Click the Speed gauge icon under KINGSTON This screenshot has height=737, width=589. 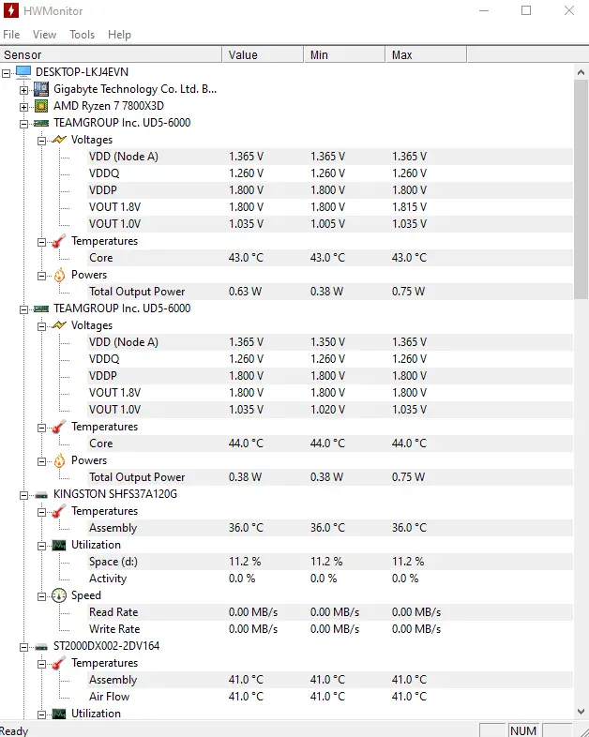click(59, 595)
